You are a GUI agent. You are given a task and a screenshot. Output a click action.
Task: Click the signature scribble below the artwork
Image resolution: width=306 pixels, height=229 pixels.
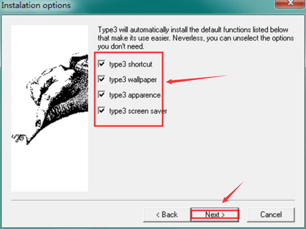tap(19, 138)
